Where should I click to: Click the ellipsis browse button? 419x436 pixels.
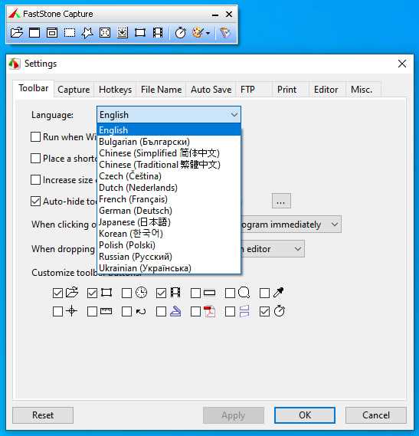[x=281, y=201]
